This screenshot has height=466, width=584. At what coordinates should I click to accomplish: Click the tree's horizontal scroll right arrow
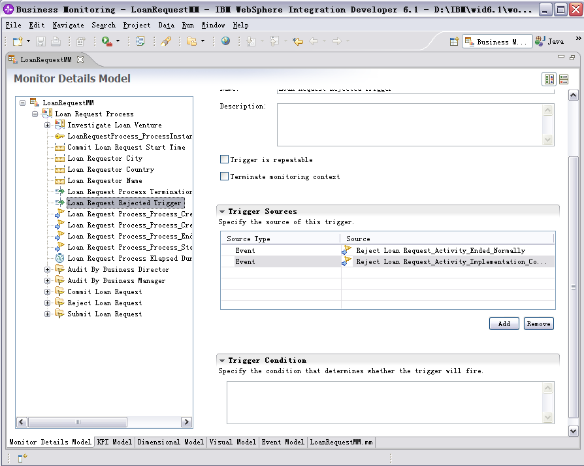pos(186,422)
